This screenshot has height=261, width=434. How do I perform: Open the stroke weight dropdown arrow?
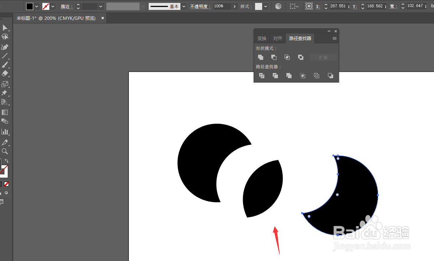[101, 6]
